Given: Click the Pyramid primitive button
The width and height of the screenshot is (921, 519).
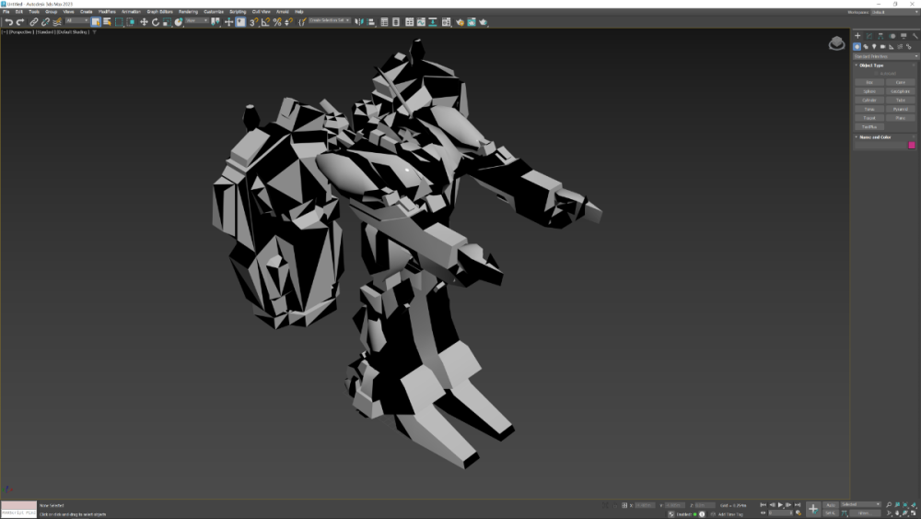Looking at the screenshot, I should (x=901, y=109).
